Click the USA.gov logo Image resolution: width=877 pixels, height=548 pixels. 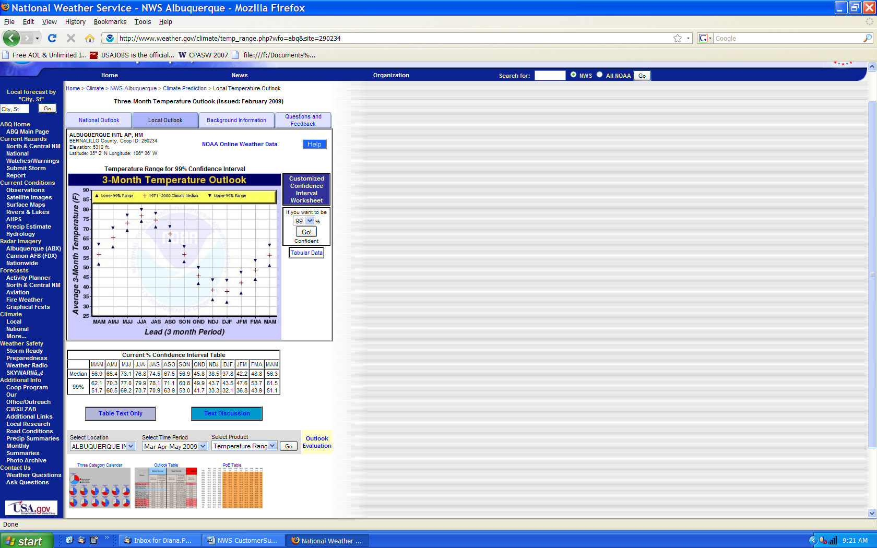click(31, 508)
